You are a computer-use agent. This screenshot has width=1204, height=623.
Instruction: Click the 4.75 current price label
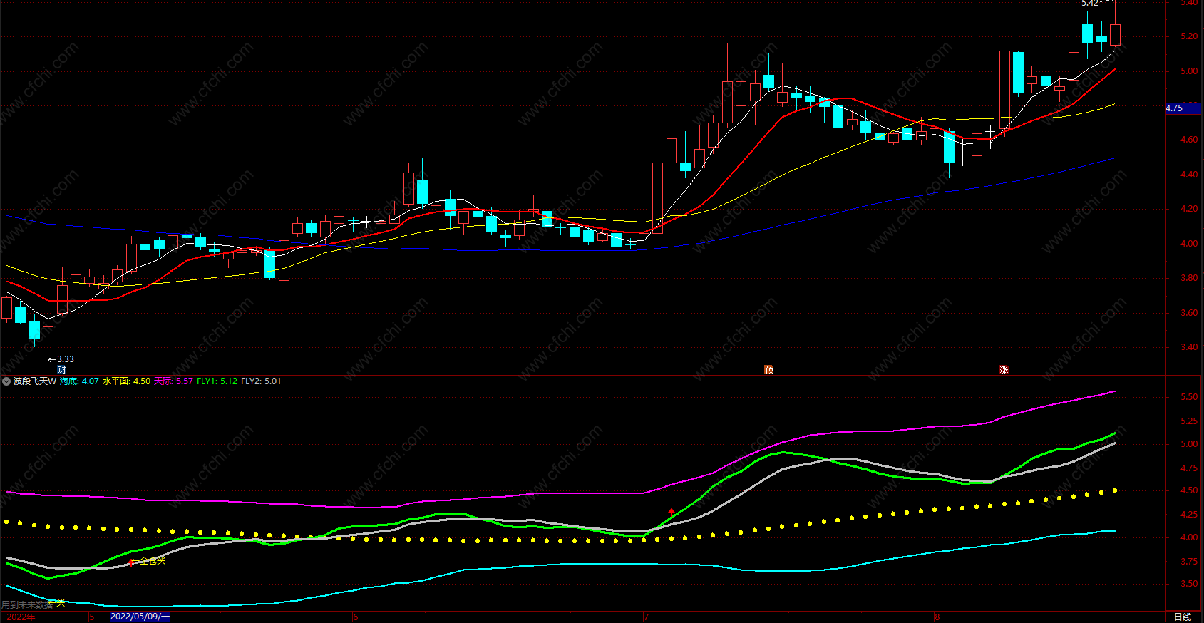1183,108
